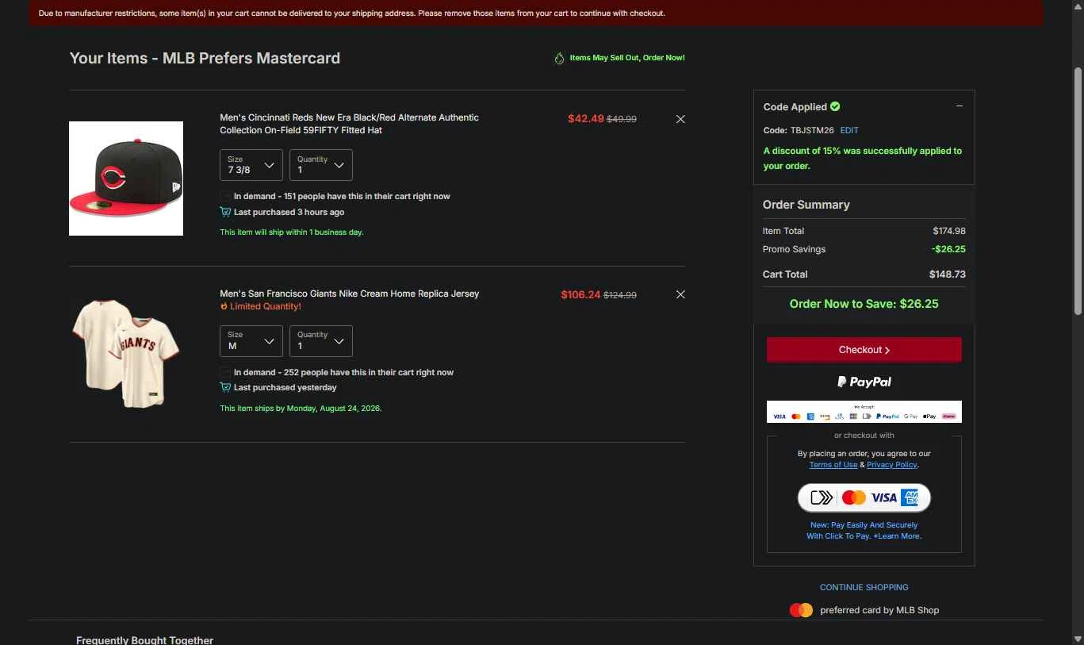
Task: Click the Cart Total amount $148.73
Action: 948,275
